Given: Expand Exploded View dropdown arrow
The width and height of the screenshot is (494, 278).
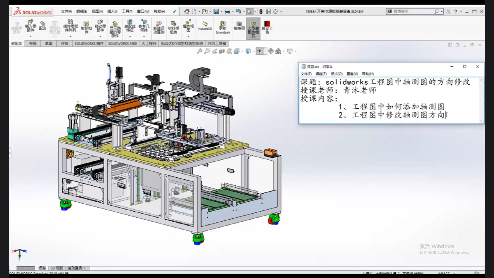Looking at the screenshot, I should pos(188,37).
